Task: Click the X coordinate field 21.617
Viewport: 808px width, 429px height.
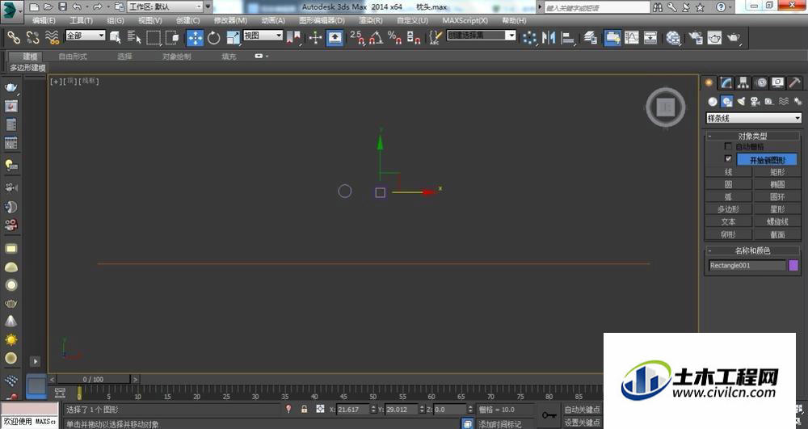Action: point(353,410)
